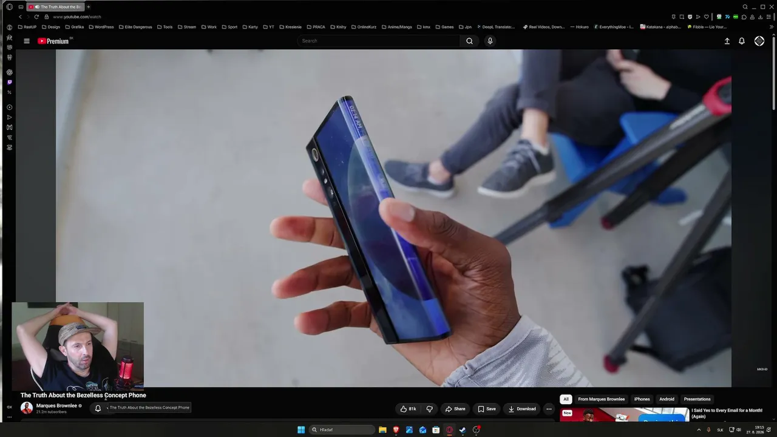Open the WordPress bookmarks folder

tap(101, 27)
